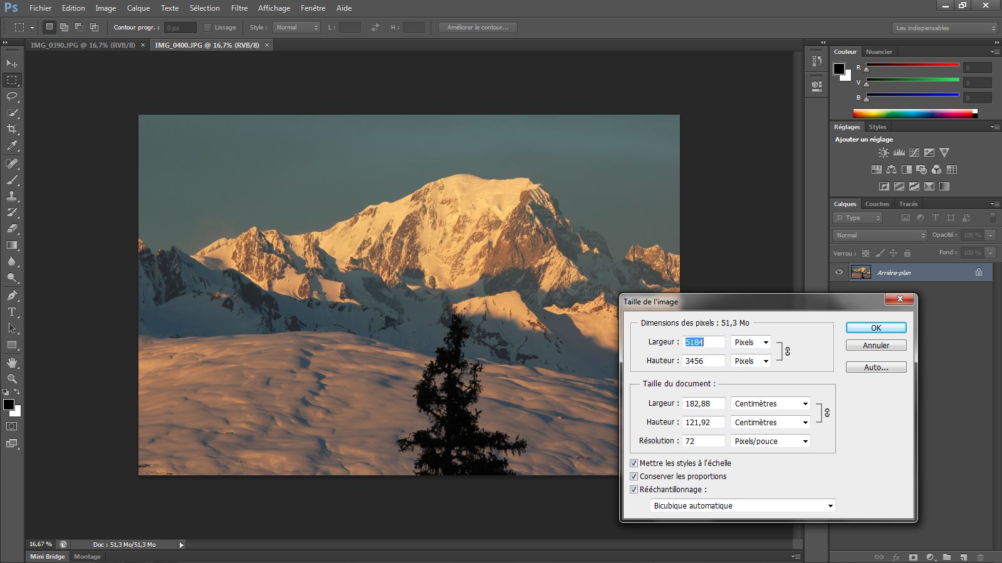The height and width of the screenshot is (563, 1002).
Task: Open the Bicubique automatique dropdown
Action: (743, 506)
